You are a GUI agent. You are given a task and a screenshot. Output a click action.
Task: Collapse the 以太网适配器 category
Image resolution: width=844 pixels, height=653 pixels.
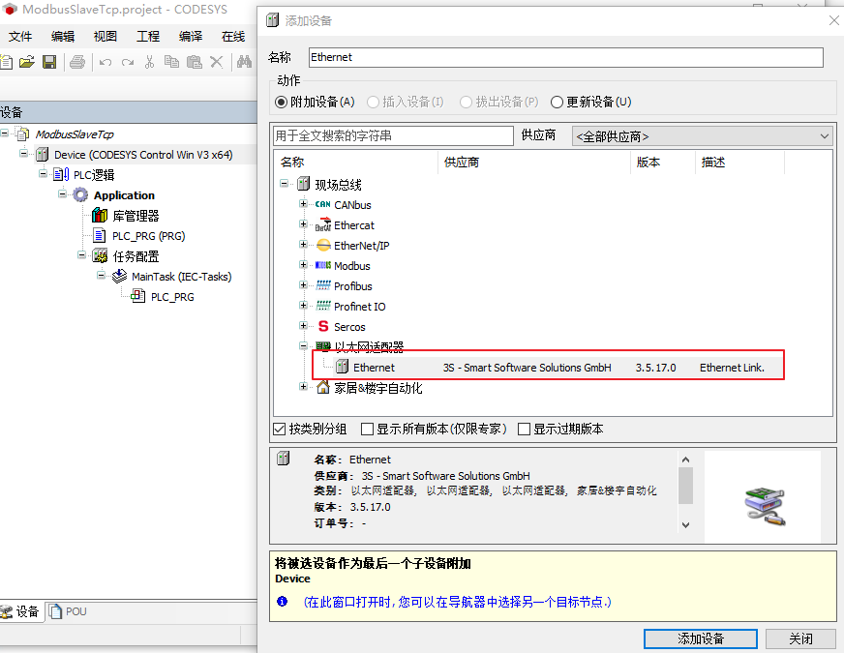coord(304,346)
